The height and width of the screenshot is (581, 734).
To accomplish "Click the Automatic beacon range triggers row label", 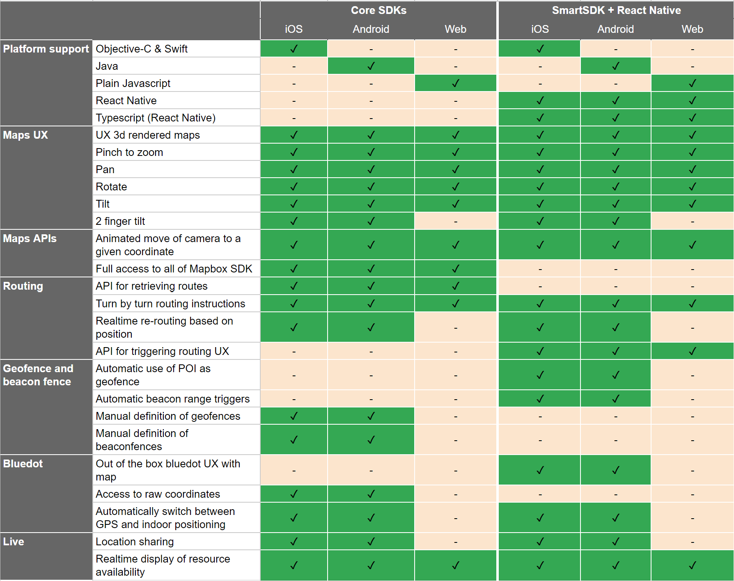I will (173, 399).
